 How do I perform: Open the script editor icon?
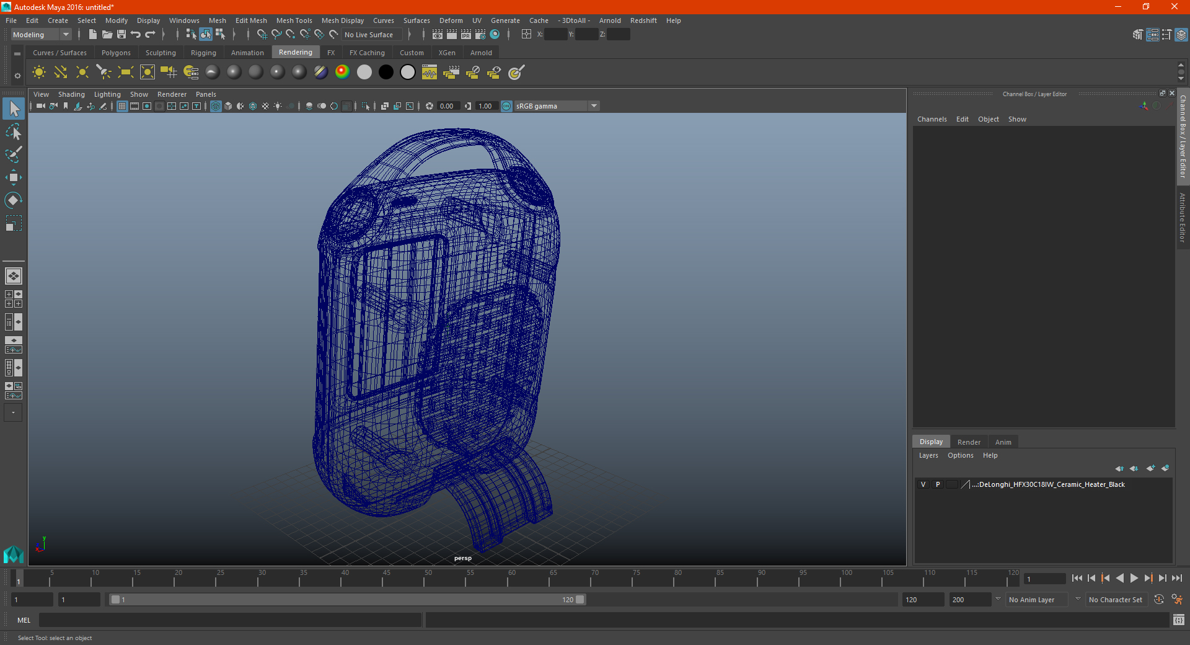click(x=1179, y=620)
